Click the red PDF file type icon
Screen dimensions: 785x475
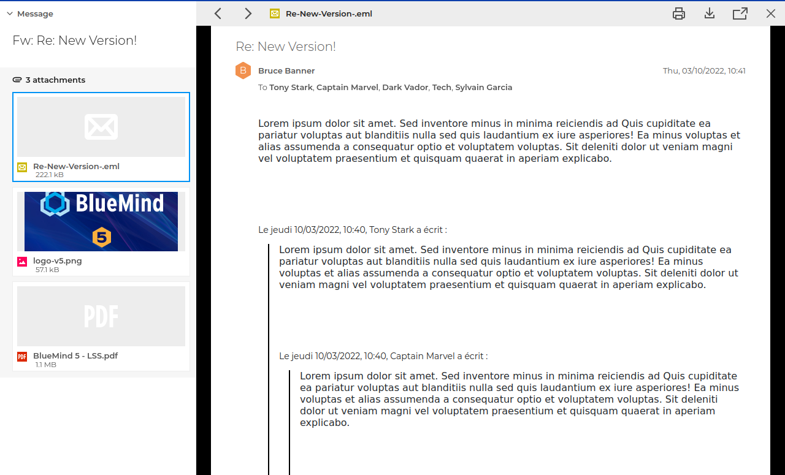pos(22,357)
